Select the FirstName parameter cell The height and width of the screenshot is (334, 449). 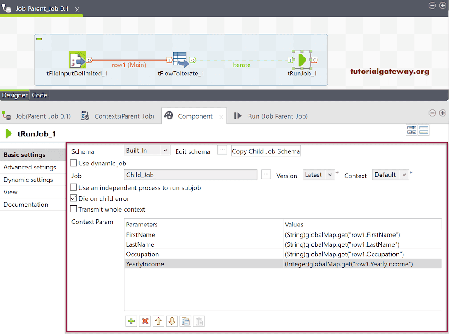203,235
